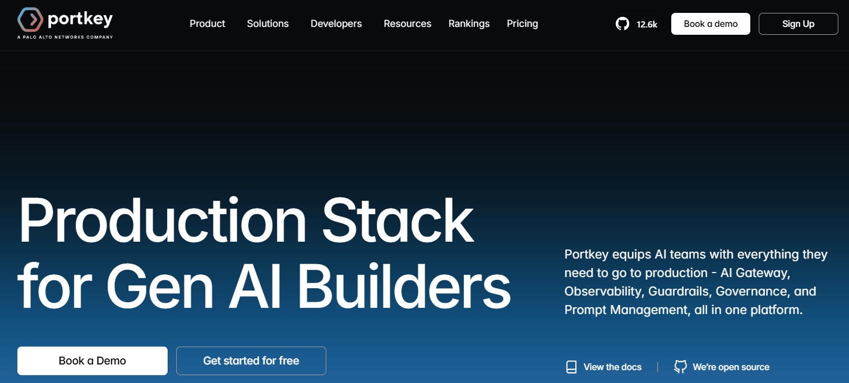Open the GitHub octocat icon in header
849x383 pixels.
point(622,24)
